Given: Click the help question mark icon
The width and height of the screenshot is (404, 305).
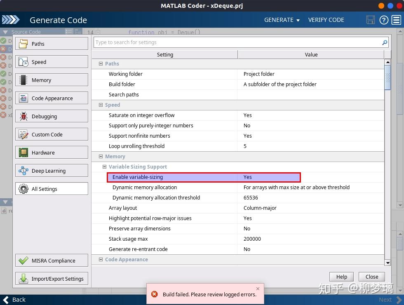Looking at the screenshot, I should (384, 20).
